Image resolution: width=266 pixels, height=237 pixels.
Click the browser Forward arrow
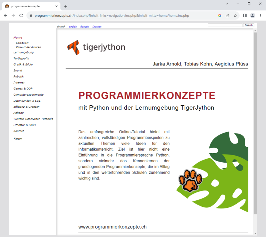tap(13, 16)
